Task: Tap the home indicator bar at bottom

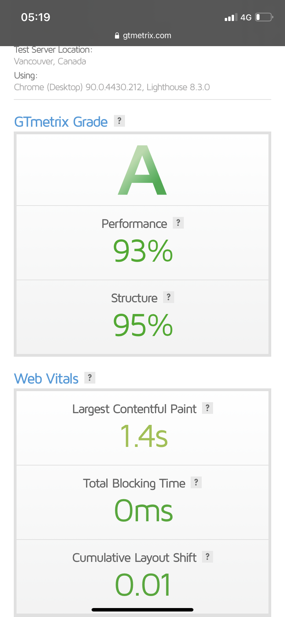Action: [x=142, y=610]
